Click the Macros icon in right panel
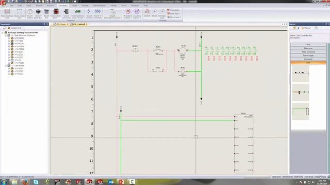The image size is (330, 185). pos(303,28)
